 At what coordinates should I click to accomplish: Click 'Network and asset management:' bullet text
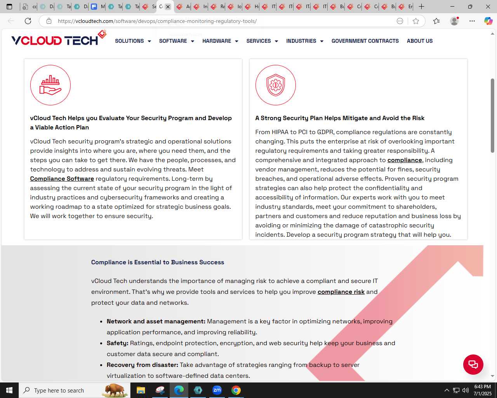coord(156,321)
